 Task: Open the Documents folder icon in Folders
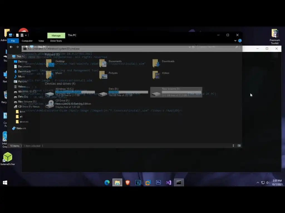coord(103,63)
